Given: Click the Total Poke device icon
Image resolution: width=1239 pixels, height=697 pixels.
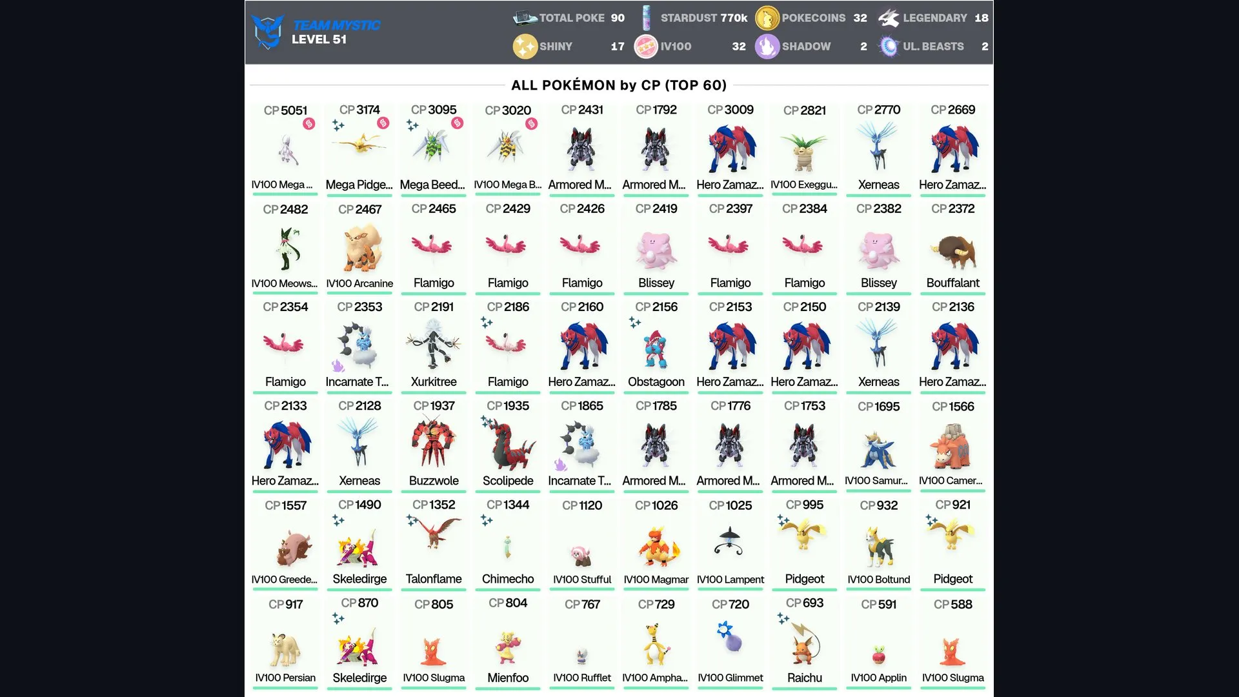Looking at the screenshot, I should pos(525,18).
